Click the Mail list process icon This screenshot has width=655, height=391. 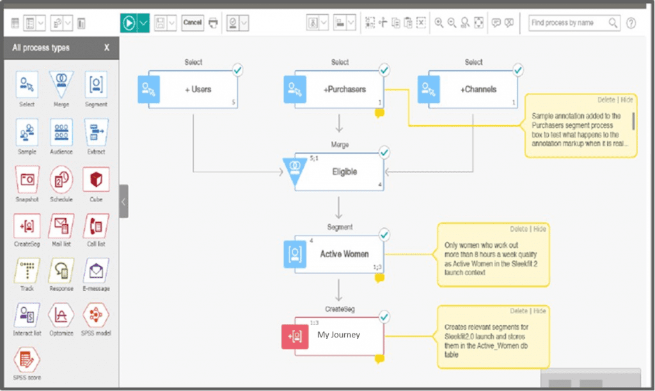point(61,226)
